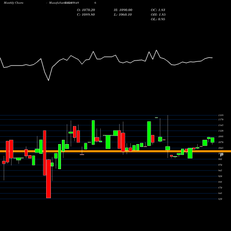Click the last green candle on the right
231x231 pixels.
pos(213,140)
